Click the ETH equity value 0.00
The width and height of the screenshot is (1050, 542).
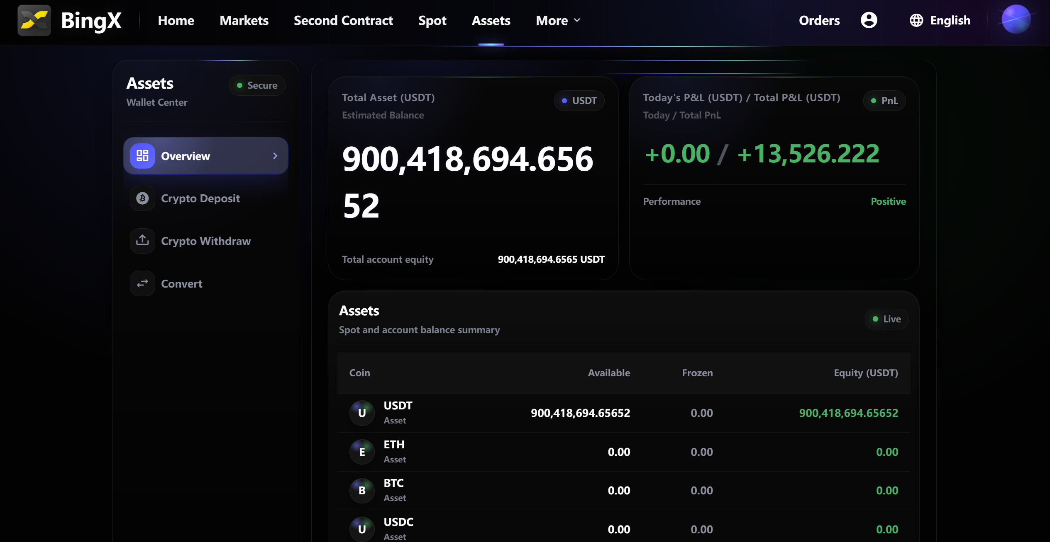887,452
